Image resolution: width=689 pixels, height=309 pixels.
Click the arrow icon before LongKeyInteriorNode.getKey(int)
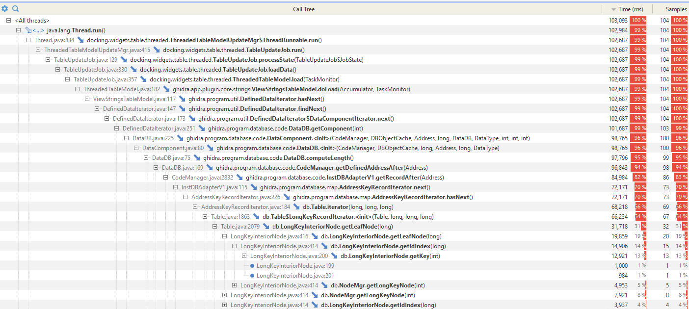tap(335, 256)
